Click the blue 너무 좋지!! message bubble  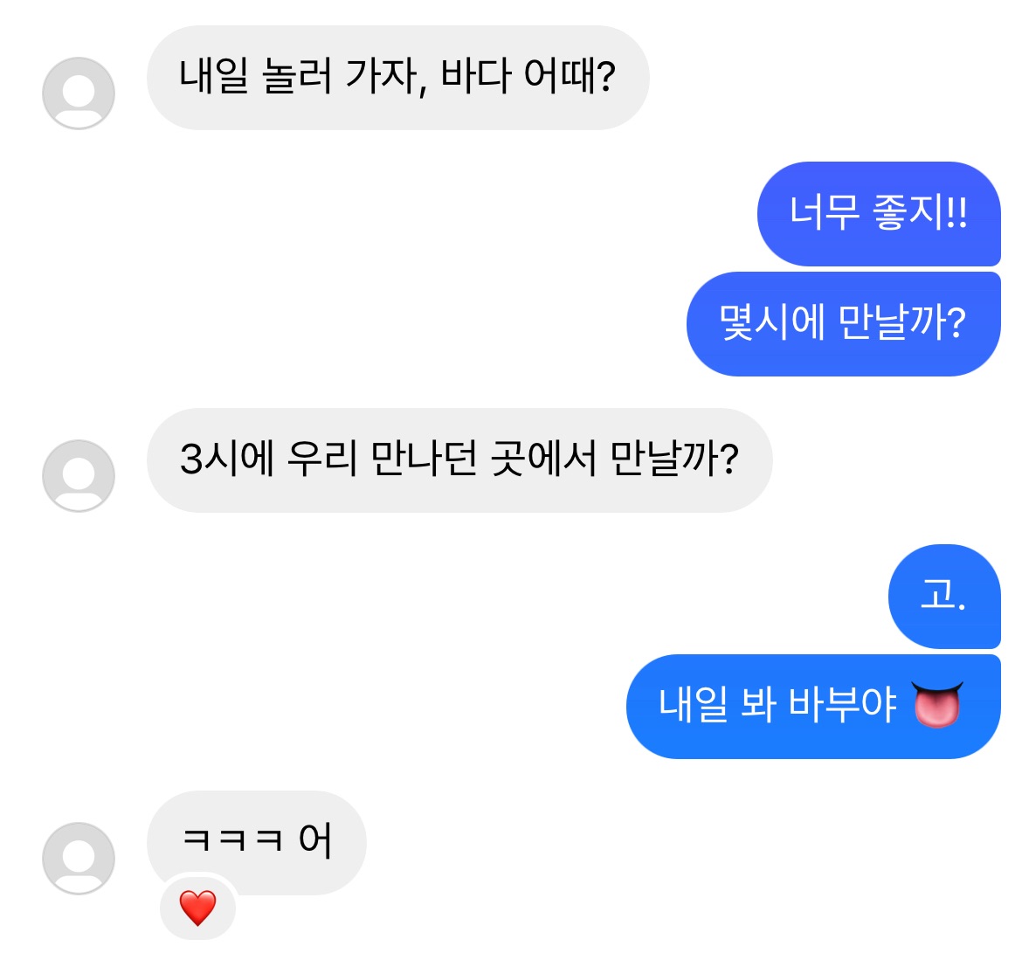pyautogui.click(x=878, y=213)
